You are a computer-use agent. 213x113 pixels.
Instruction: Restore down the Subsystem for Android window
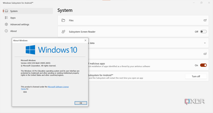pos(201,3)
